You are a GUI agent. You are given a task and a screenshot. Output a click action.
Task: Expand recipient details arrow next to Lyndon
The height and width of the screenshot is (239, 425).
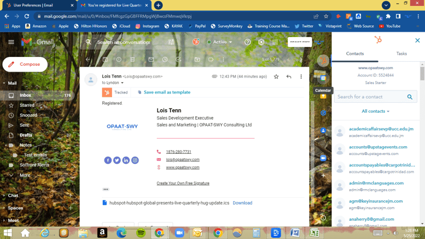[122, 83]
